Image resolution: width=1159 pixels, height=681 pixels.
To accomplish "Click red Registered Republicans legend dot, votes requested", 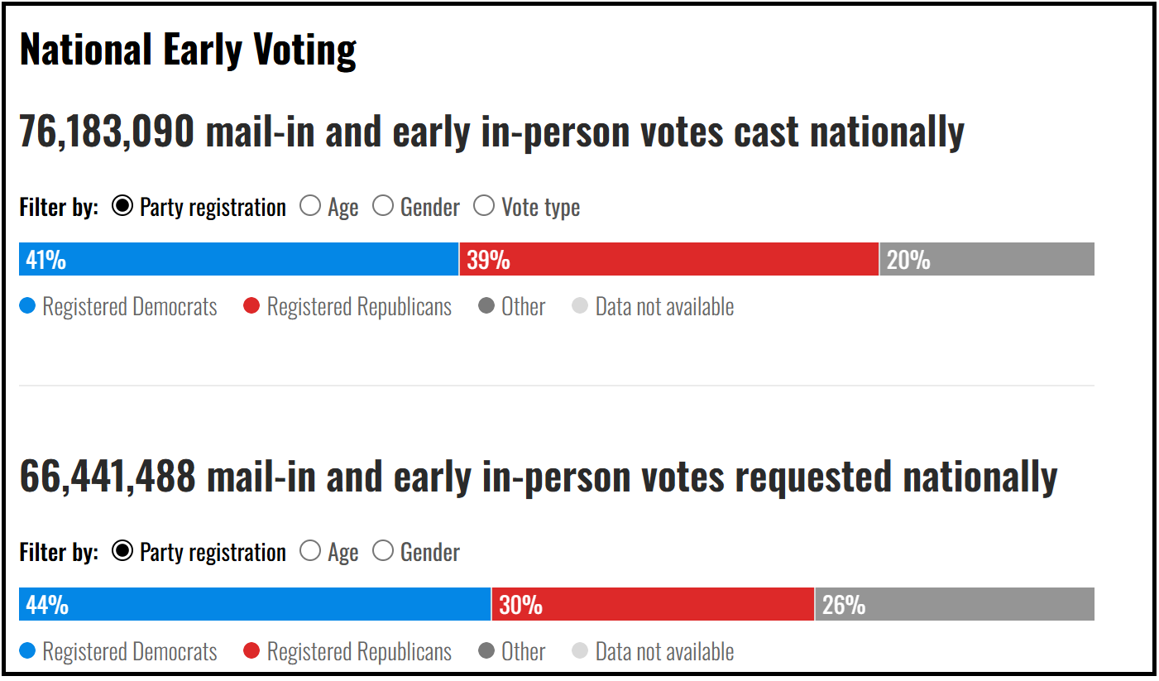I will click(251, 651).
